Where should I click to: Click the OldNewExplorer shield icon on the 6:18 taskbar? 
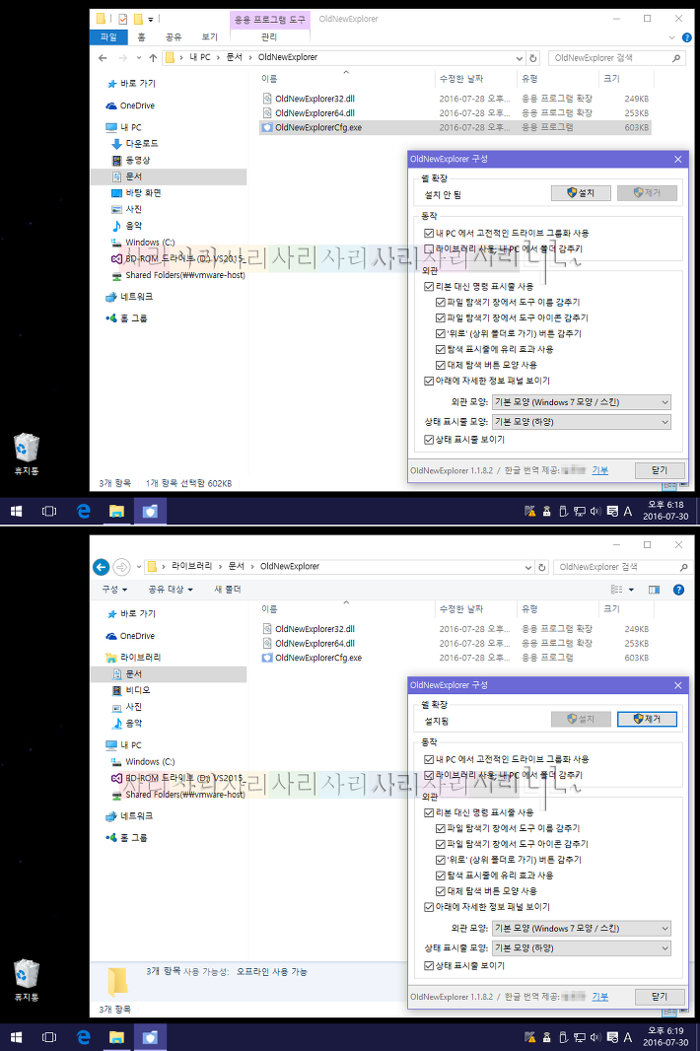150,512
